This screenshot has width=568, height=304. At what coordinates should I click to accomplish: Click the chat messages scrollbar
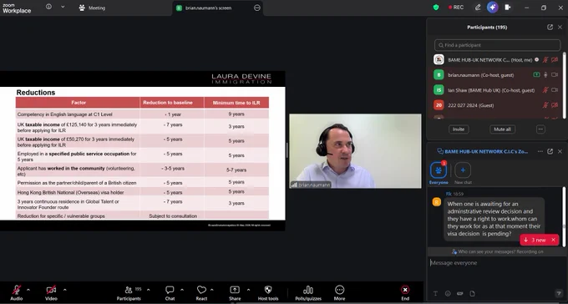coord(565,216)
